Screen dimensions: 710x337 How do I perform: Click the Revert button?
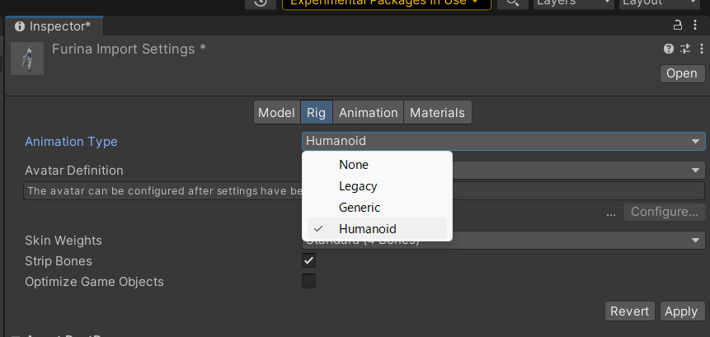coord(629,311)
